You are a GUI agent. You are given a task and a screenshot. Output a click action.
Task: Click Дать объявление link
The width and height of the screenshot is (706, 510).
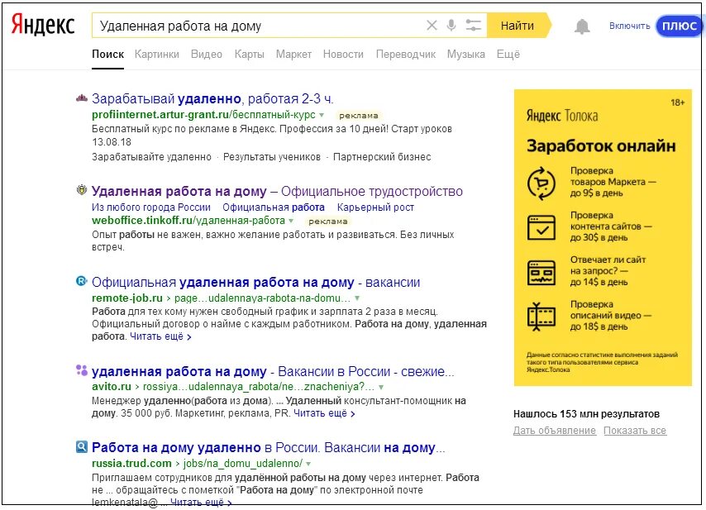554,431
